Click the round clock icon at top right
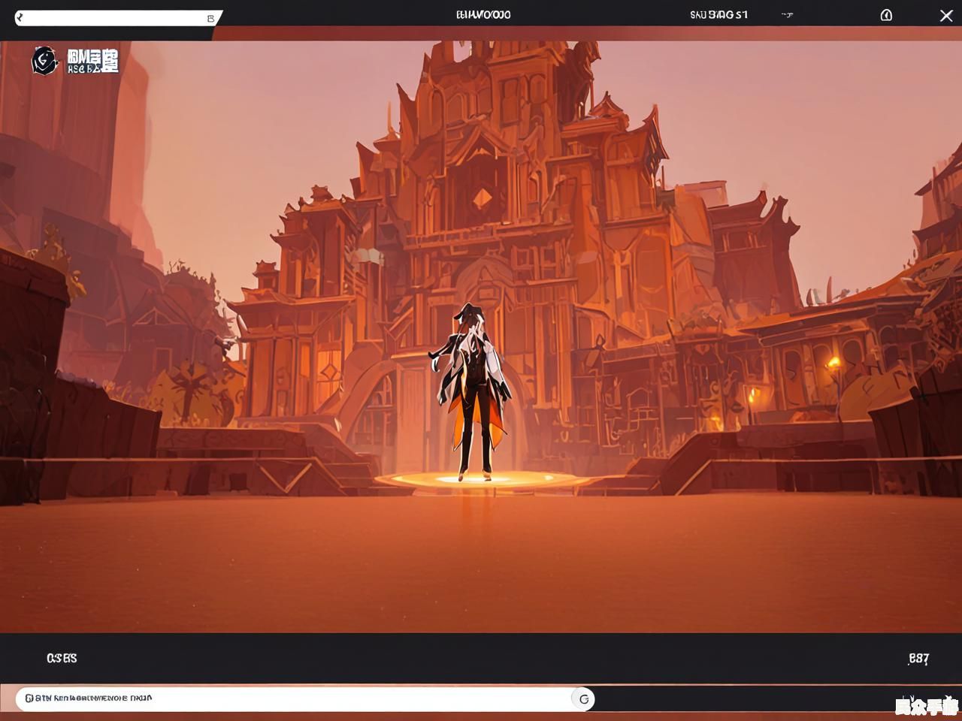The height and width of the screenshot is (721, 962). click(886, 15)
